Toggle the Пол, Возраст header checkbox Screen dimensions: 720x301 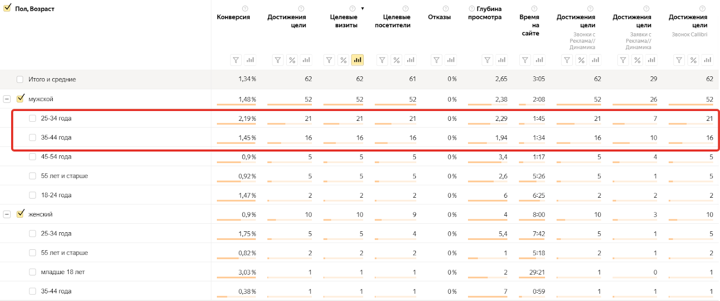(7, 8)
